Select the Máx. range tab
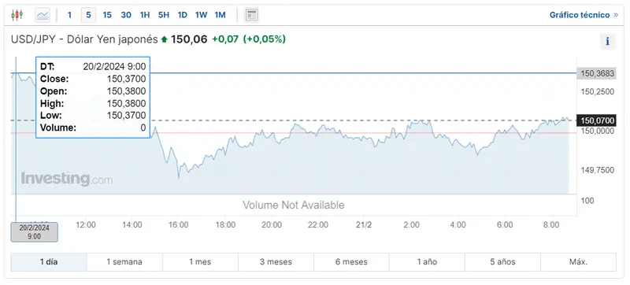 (x=578, y=262)
